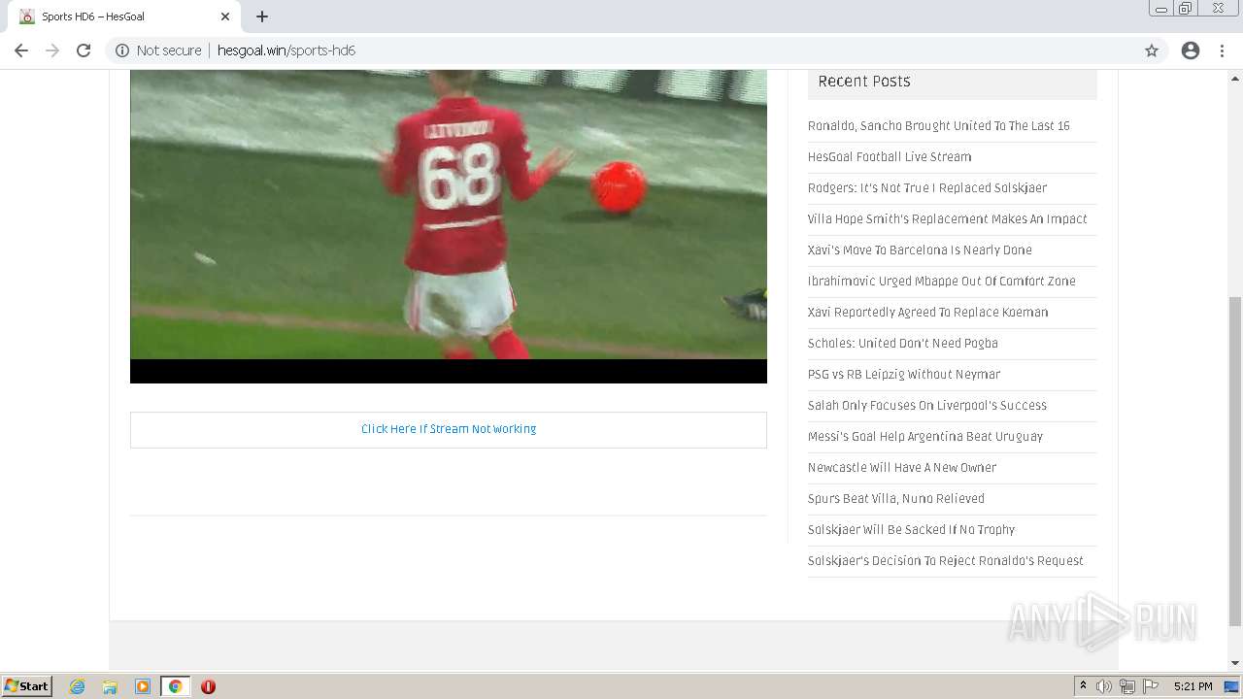Click the Show desktop button
Screen dimensions: 1243x699
pos(1233,686)
